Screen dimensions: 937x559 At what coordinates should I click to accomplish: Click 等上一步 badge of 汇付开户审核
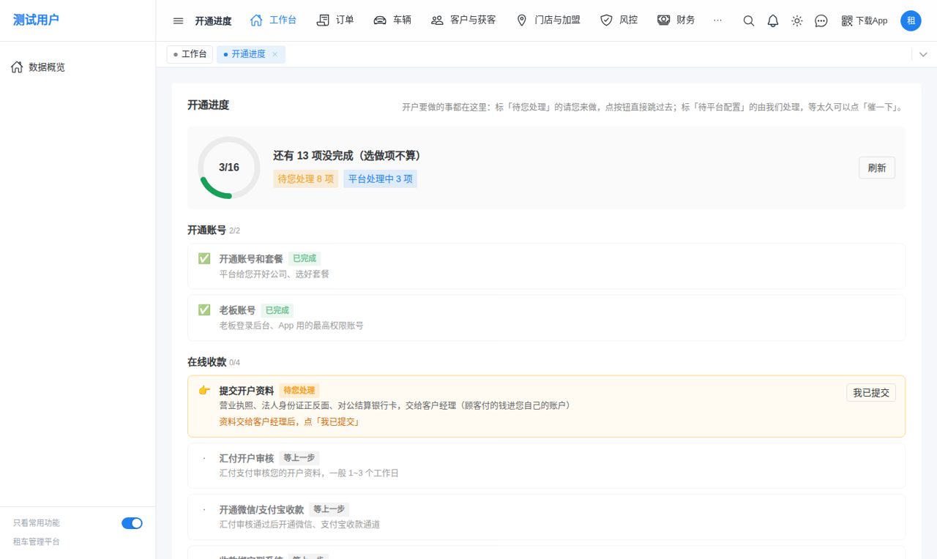point(299,458)
